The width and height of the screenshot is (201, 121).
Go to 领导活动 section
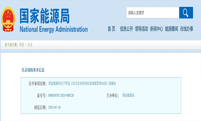click(141, 29)
